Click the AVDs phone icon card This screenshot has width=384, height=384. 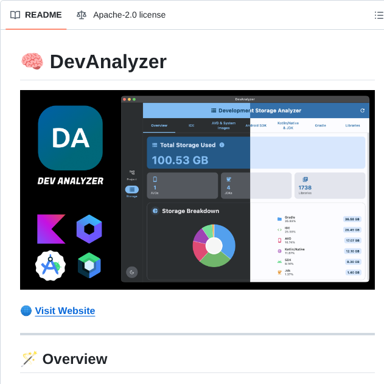tap(183, 186)
